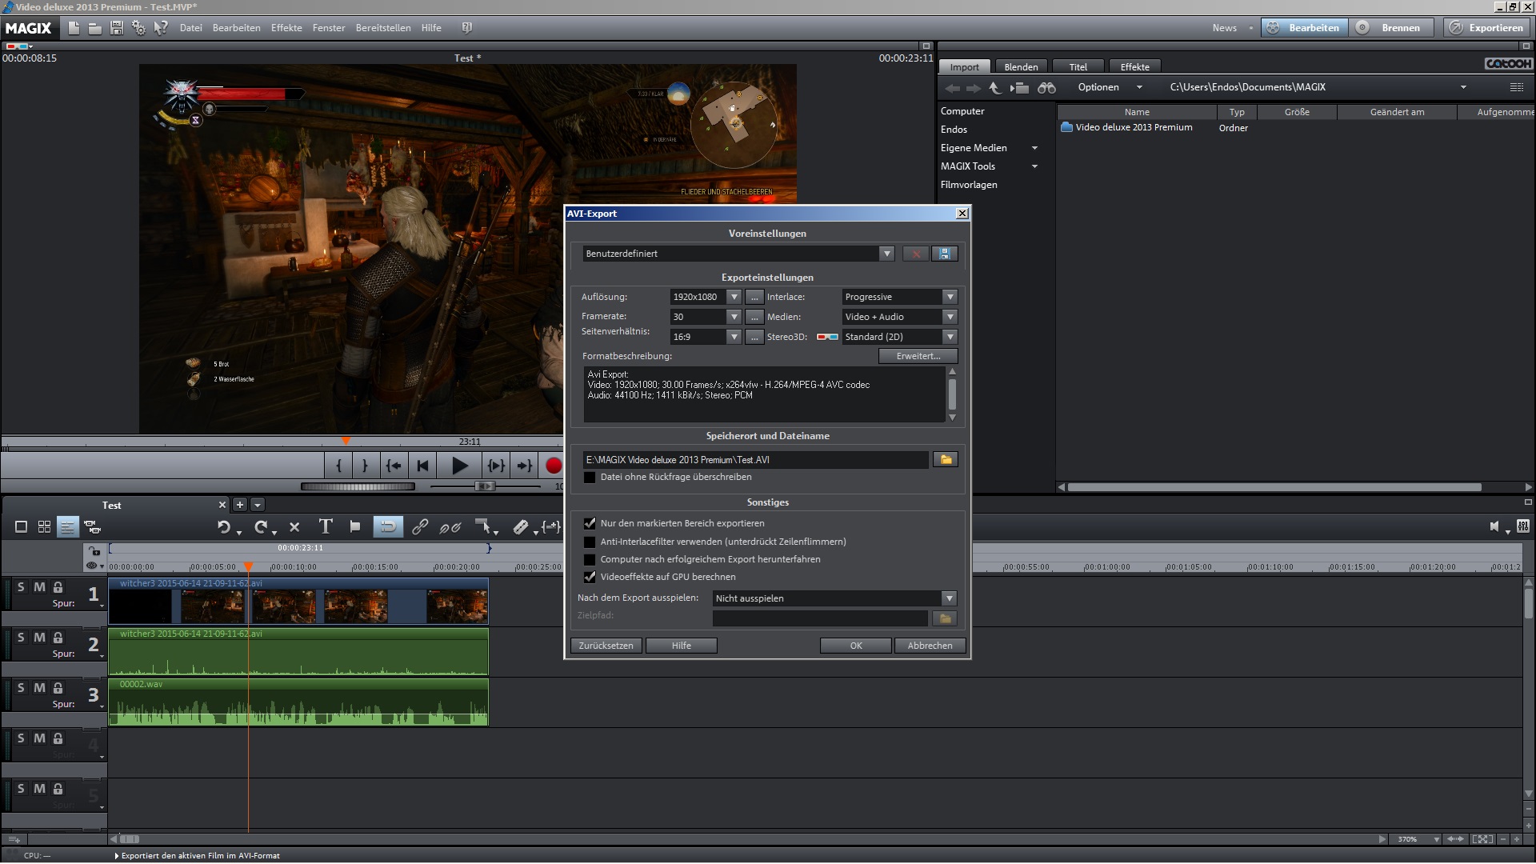Start playback in the preview monitor

pos(459,466)
